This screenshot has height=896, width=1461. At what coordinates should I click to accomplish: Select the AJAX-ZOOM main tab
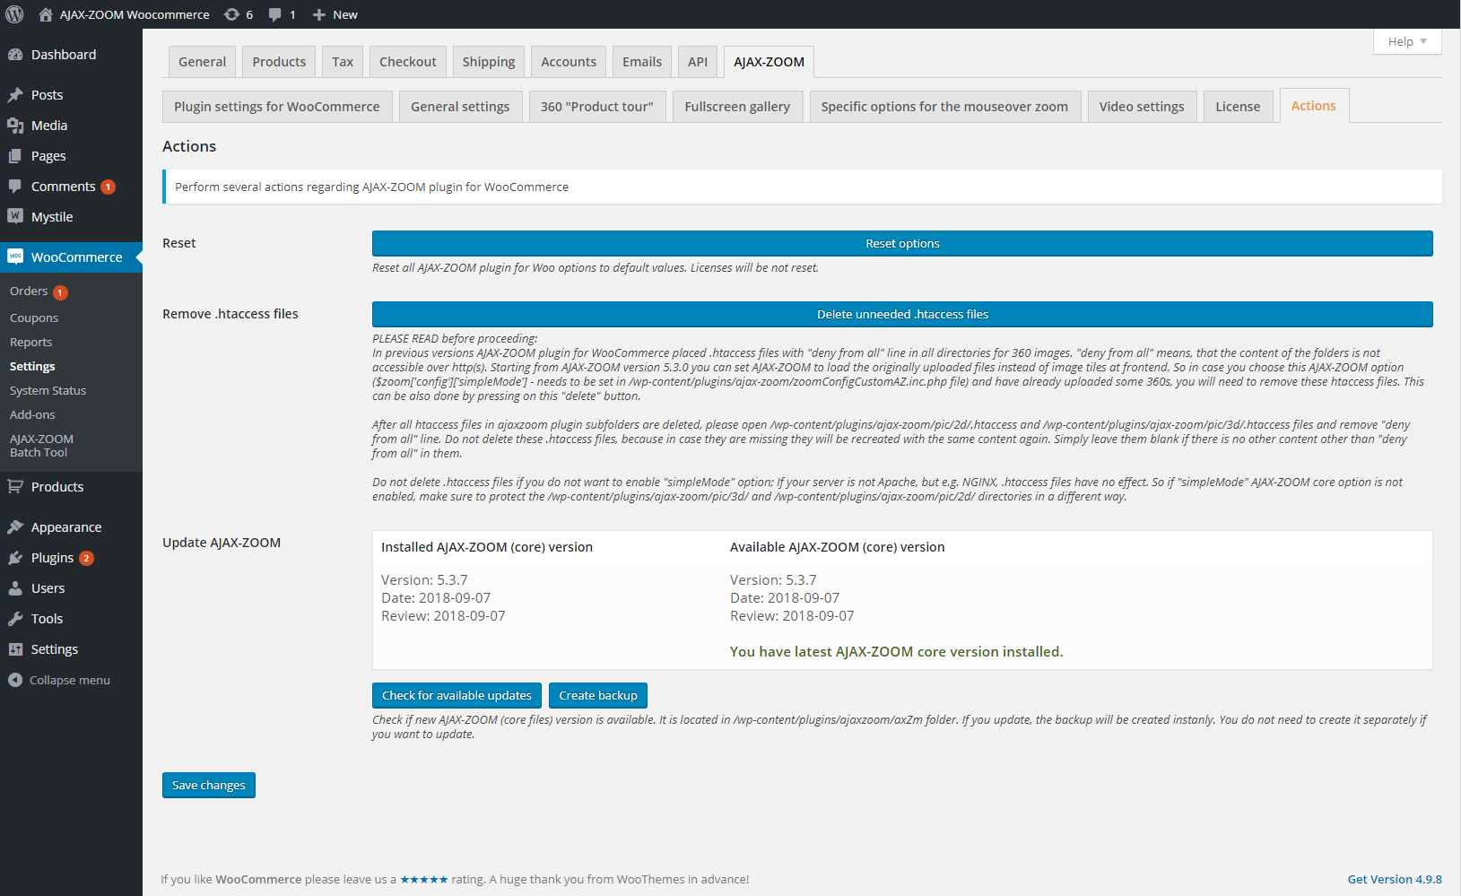coord(769,62)
